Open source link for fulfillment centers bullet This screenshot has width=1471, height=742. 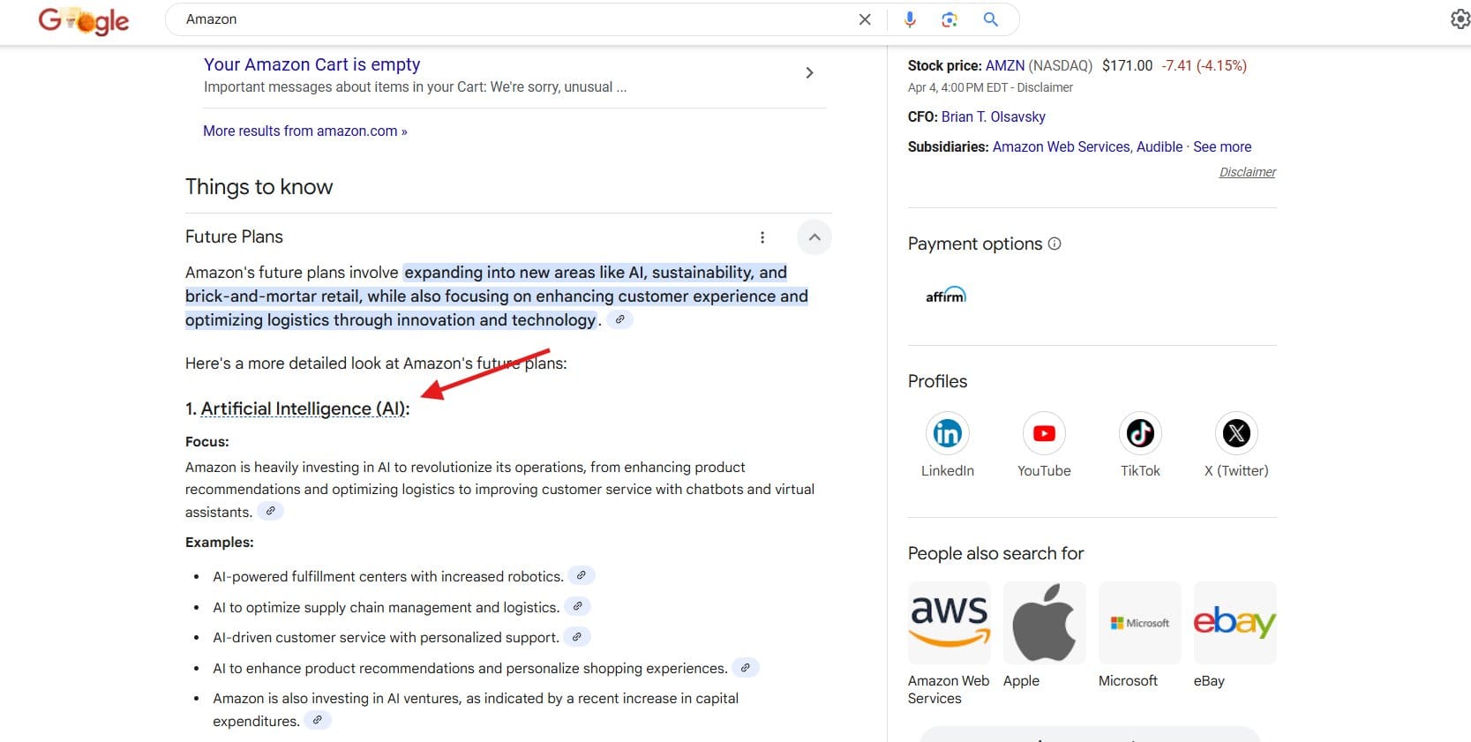(582, 576)
